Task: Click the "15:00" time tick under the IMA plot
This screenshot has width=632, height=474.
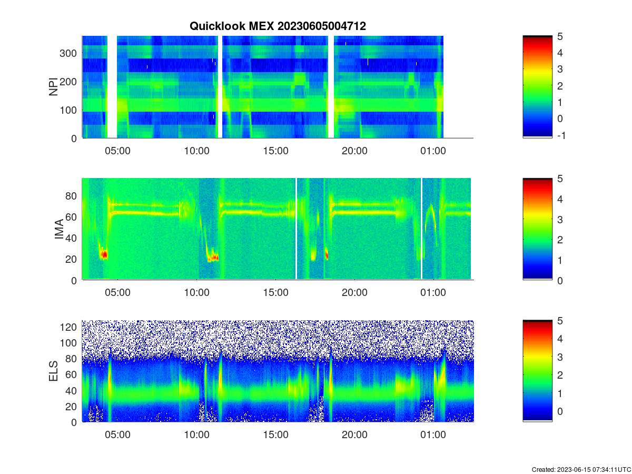Action: click(x=275, y=293)
